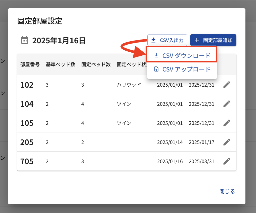This screenshot has width=256, height=213.
Task: Select the CSV ダウンロード menu item
Action: (182, 56)
